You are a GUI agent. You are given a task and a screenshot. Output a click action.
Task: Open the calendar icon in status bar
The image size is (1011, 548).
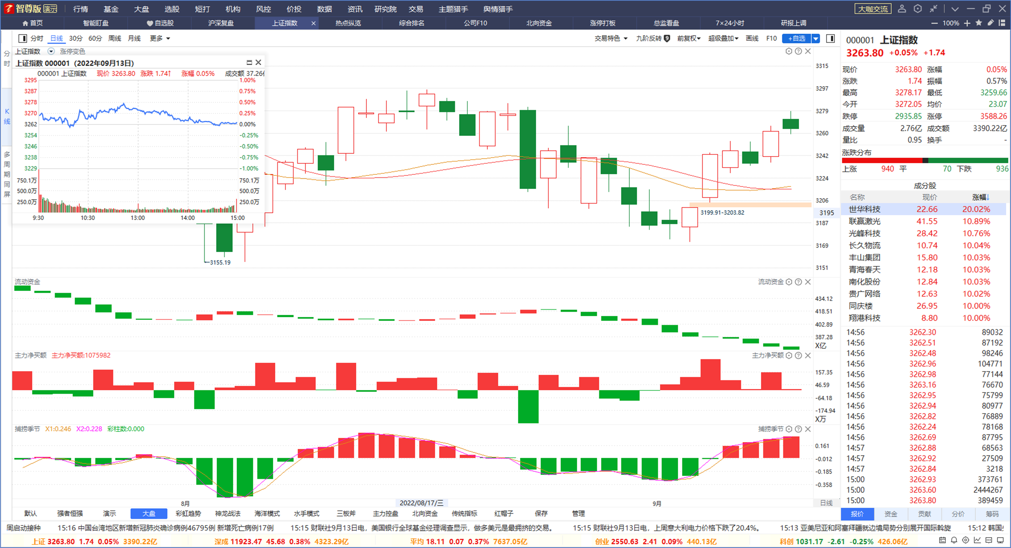[x=942, y=540]
